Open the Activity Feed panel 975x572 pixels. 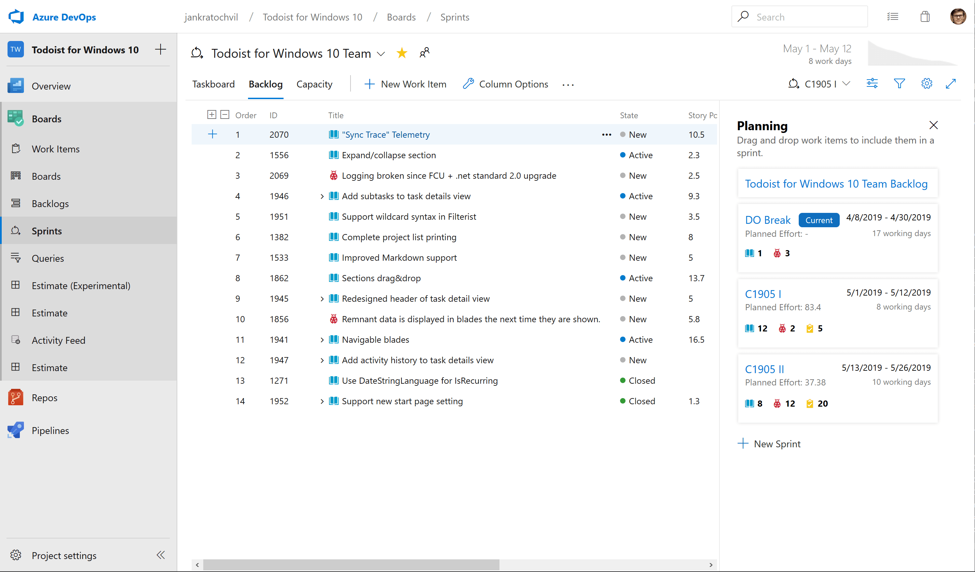point(58,340)
